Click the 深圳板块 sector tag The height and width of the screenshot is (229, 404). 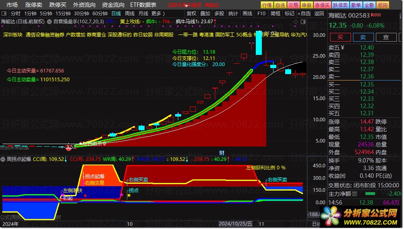(12, 35)
